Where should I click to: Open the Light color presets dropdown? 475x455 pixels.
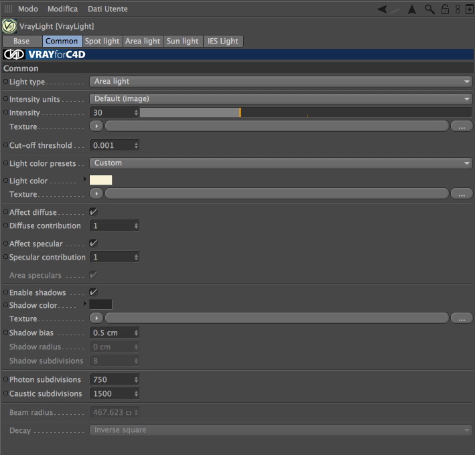click(x=281, y=163)
